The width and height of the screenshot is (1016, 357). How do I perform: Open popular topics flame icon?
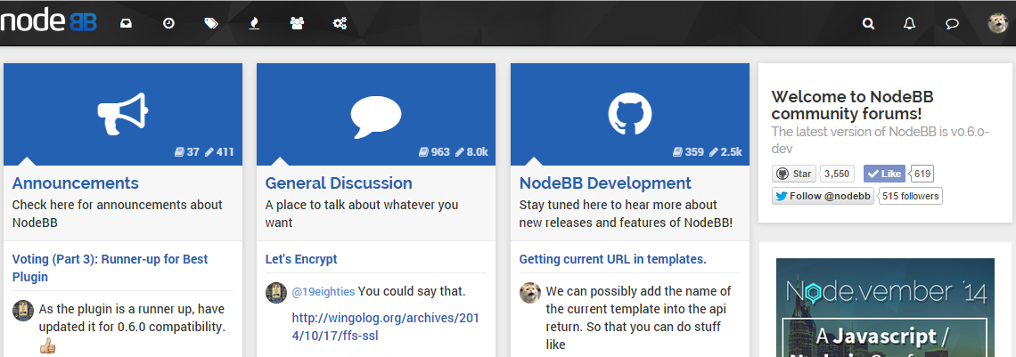[x=254, y=24]
